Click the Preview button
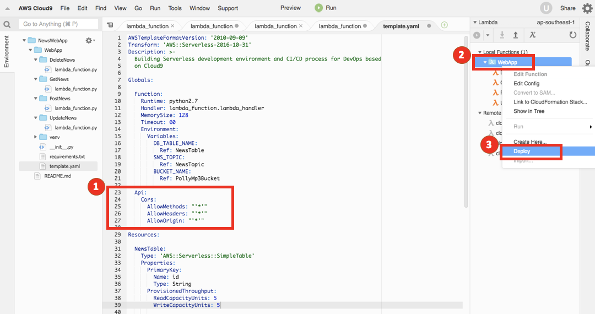 [290, 8]
